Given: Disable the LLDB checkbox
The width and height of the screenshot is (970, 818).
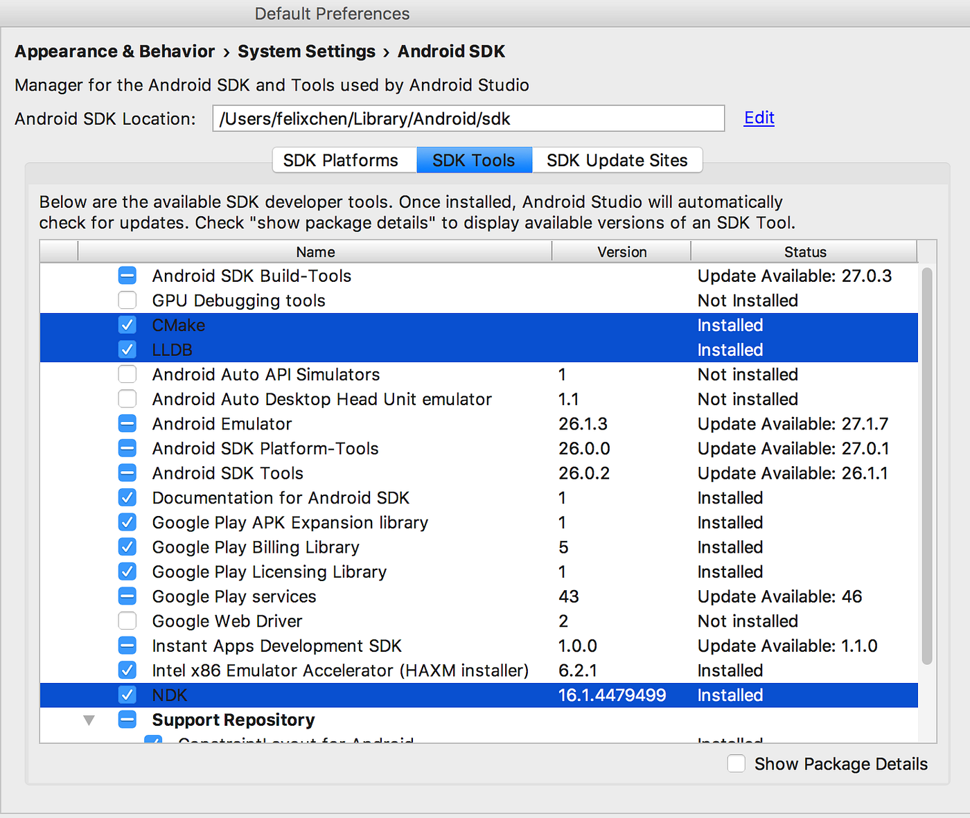Looking at the screenshot, I should [x=127, y=349].
